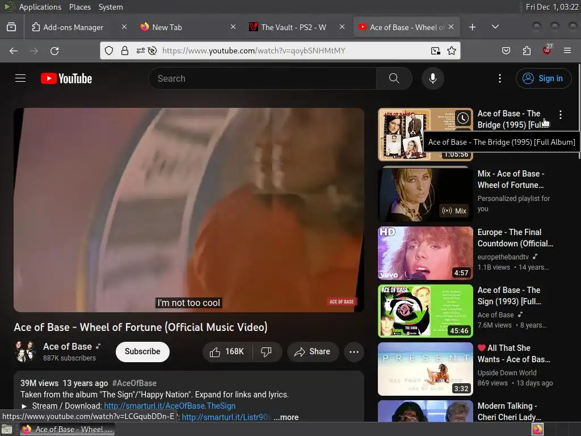Toggle picture-in-picture icon in address bar
The image size is (581, 436).
(x=436, y=51)
